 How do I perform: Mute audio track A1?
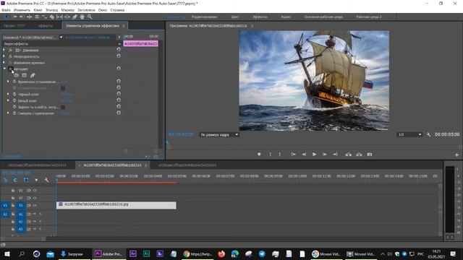click(x=35, y=214)
